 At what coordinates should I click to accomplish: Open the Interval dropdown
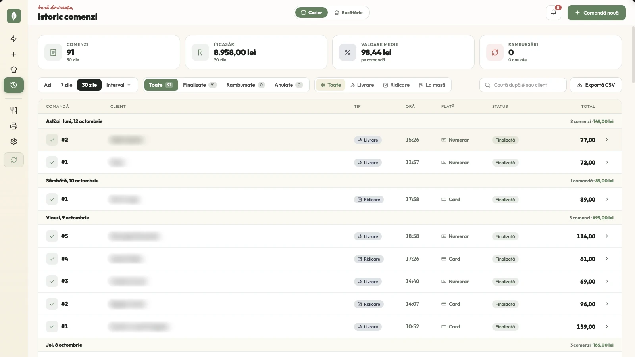click(119, 85)
